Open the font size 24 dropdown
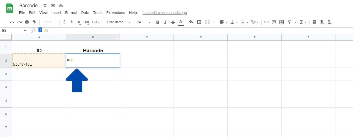The width and height of the screenshot is (353, 137). 144,22
